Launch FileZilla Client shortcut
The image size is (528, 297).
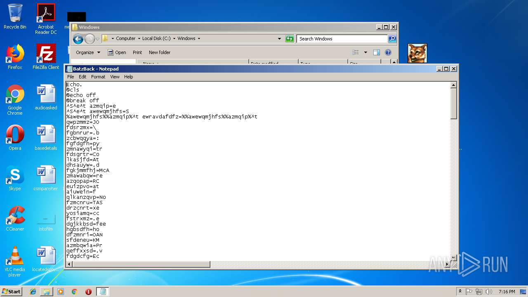coord(46,57)
